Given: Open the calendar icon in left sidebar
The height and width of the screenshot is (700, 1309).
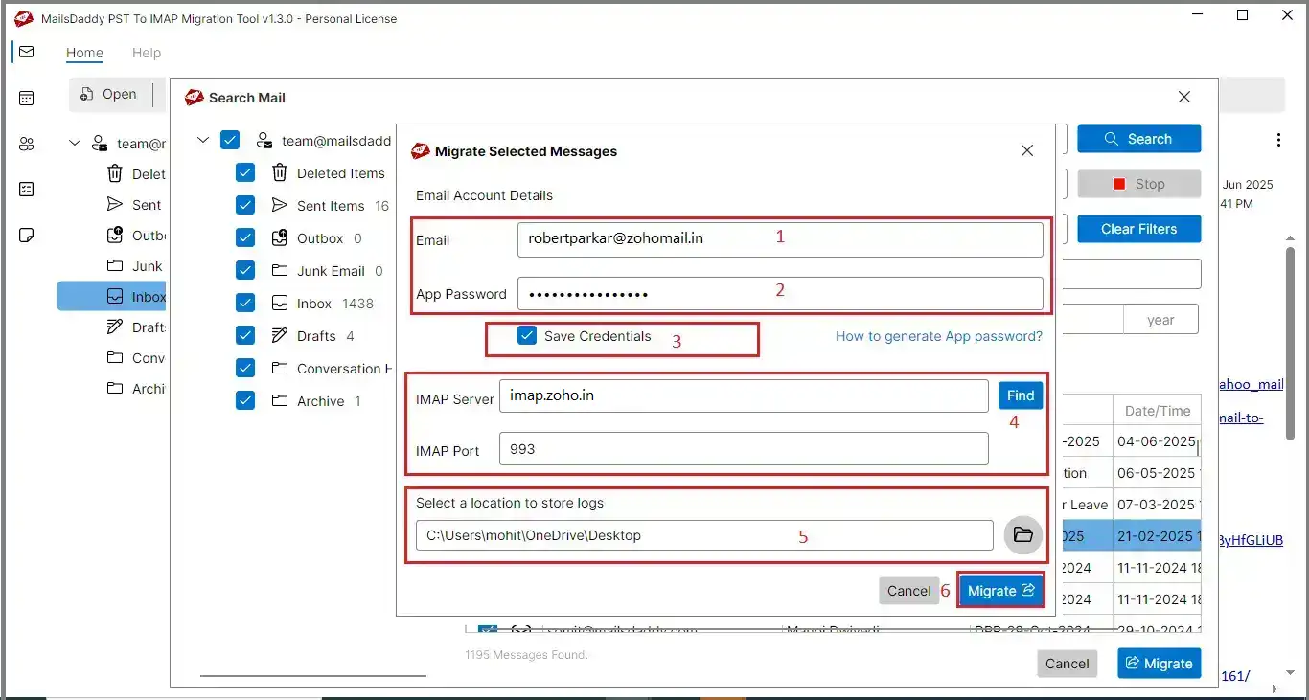Looking at the screenshot, I should [x=26, y=98].
